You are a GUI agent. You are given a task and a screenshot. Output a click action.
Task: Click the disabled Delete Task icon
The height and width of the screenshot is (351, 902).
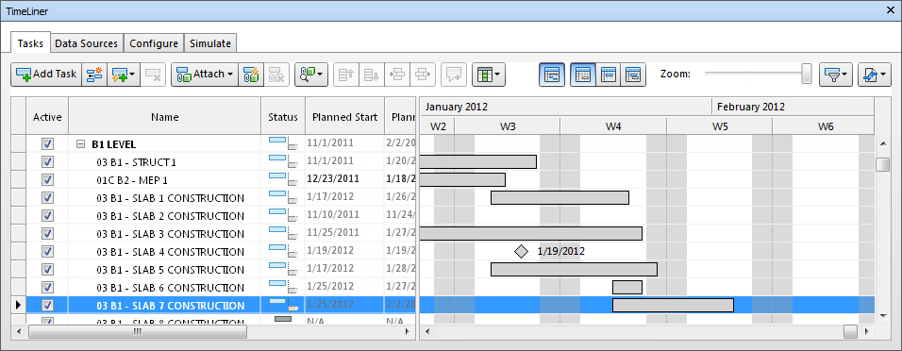coord(153,75)
